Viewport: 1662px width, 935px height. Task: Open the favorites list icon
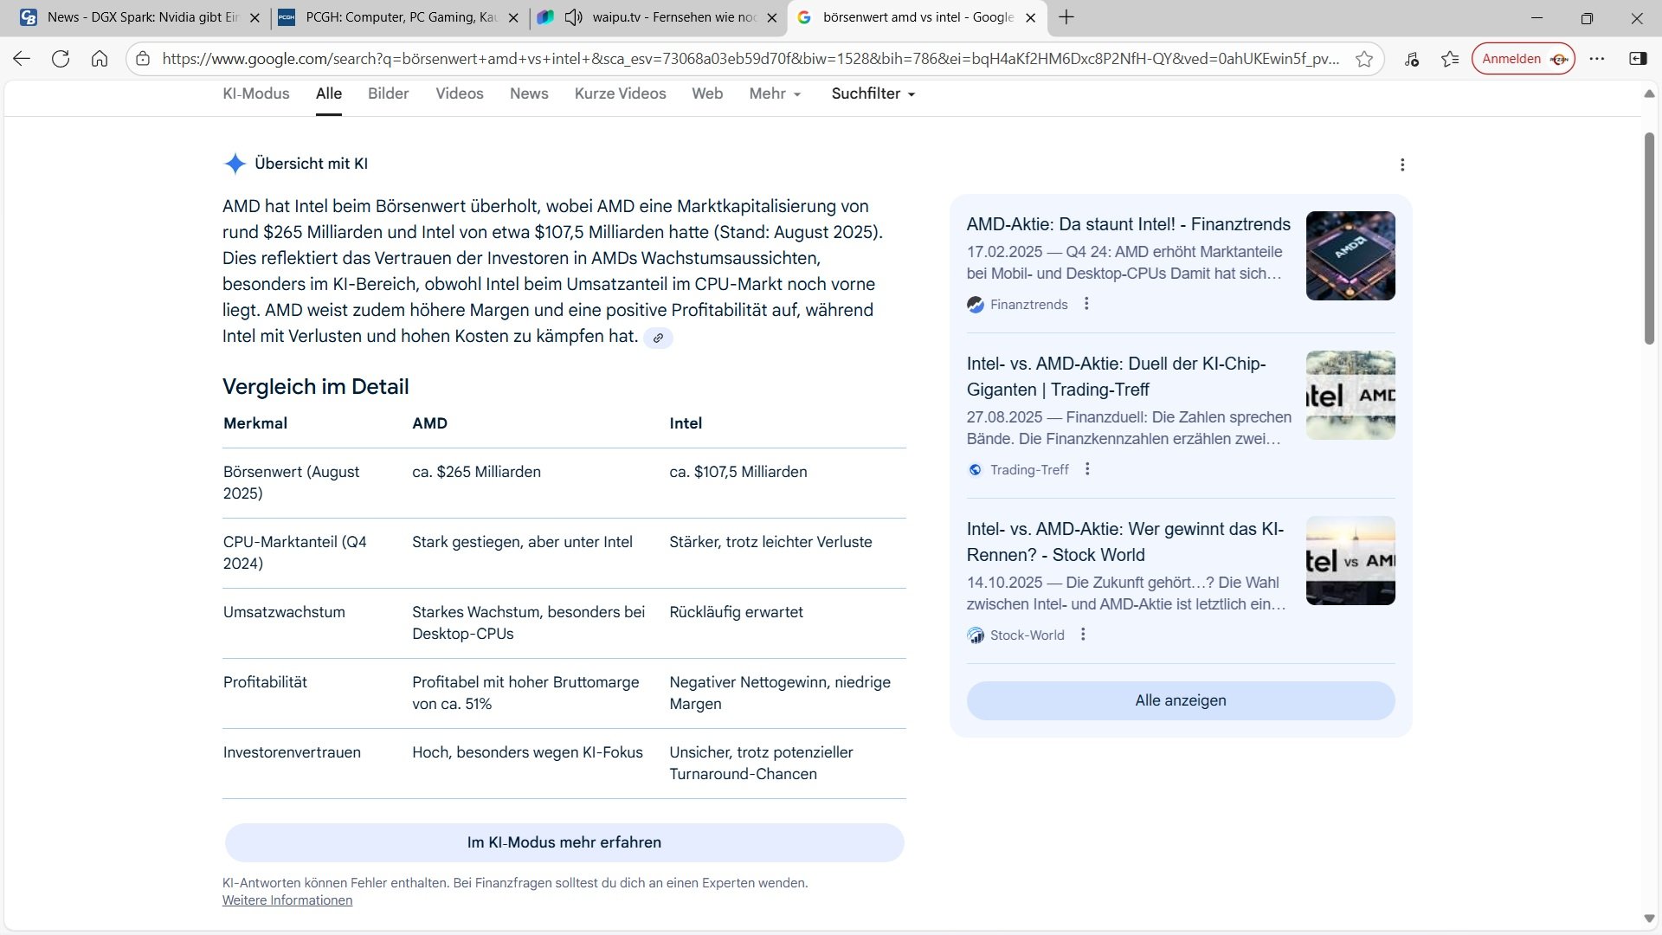tap(1450, 59)
